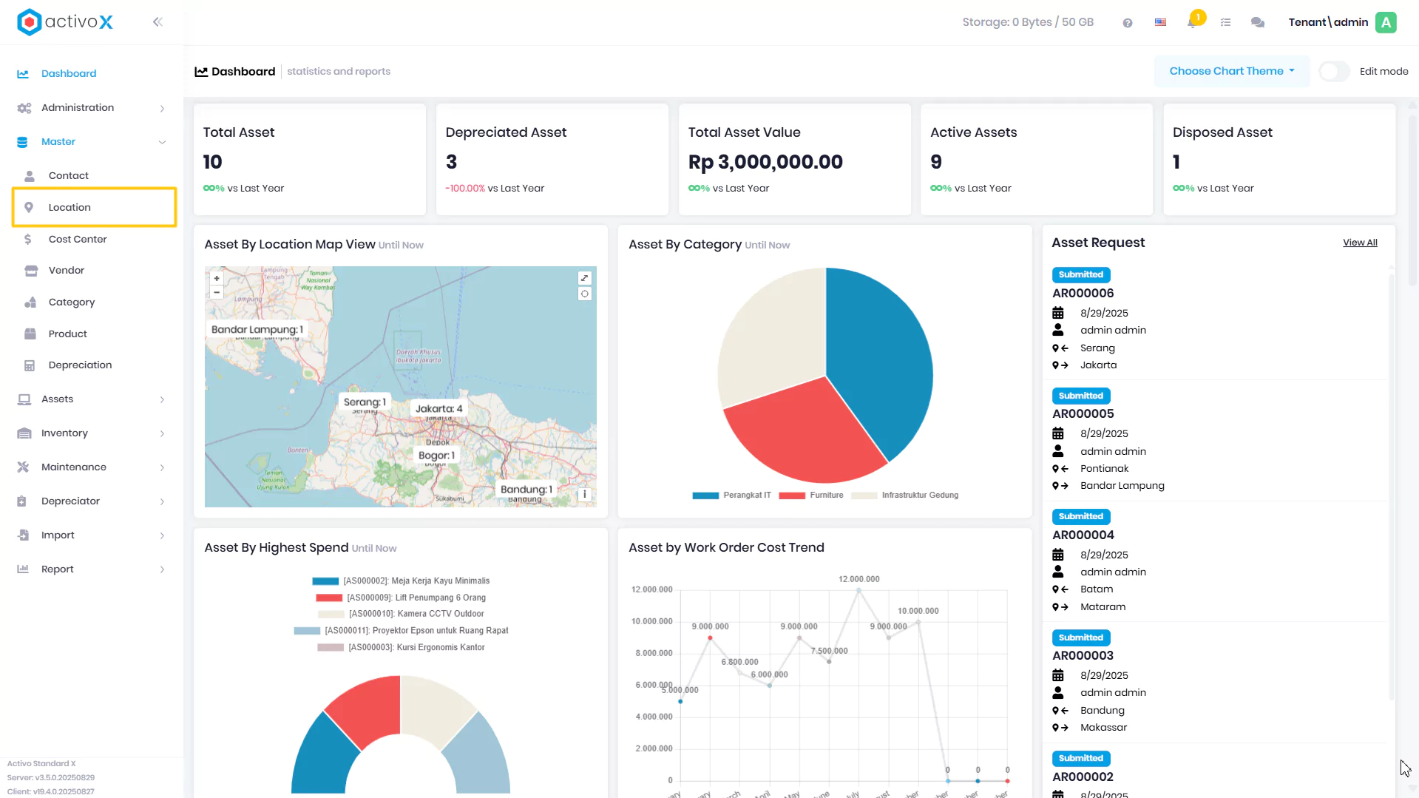
Task: Click the language flag icon
Action: [x=1160, y=22]
